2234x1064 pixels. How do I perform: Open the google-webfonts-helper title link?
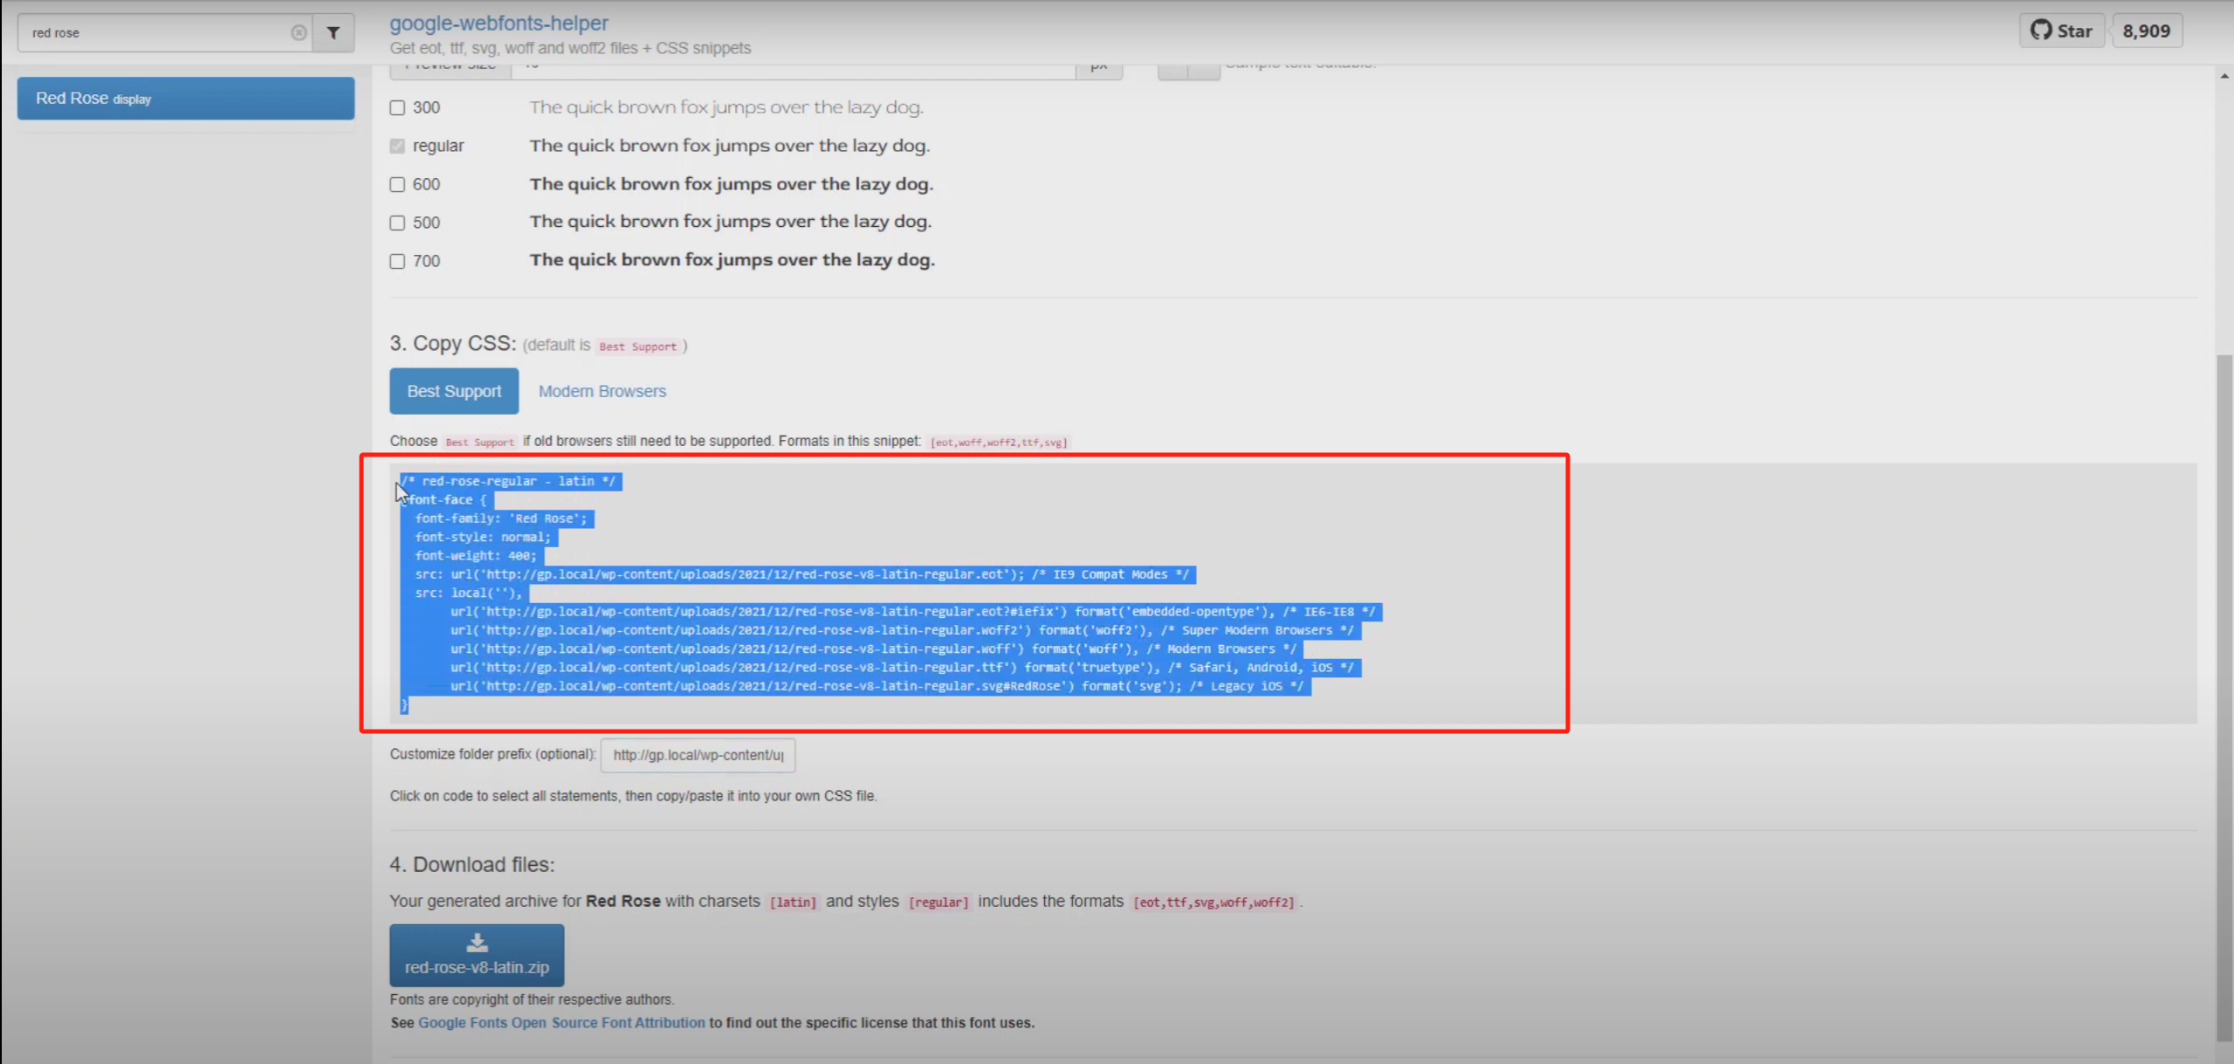(x=498, y=24)
